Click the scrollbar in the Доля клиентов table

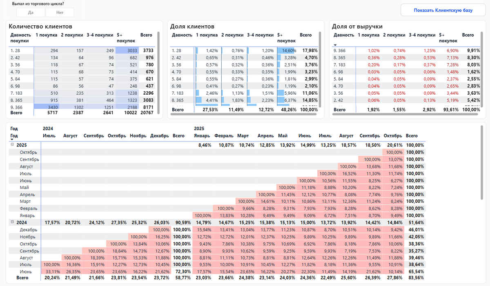[x=320, y=73]
